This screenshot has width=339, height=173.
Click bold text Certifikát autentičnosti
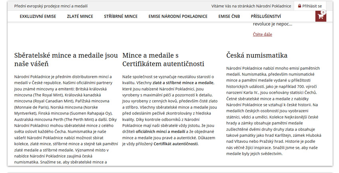pyautogui.click(x=175, y=144)
